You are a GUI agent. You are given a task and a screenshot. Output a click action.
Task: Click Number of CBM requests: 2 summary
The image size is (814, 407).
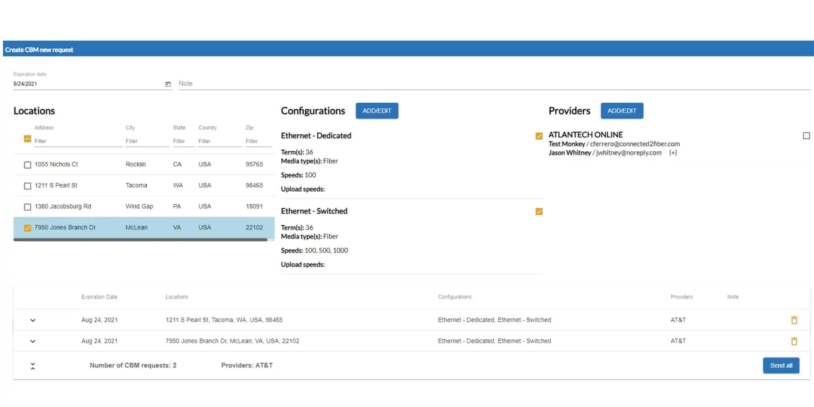[x=133, y=366]
